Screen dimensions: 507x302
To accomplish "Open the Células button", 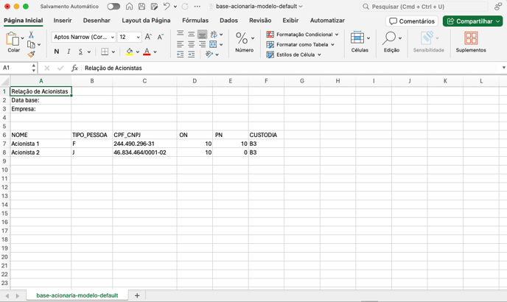I will coord(360,42).
